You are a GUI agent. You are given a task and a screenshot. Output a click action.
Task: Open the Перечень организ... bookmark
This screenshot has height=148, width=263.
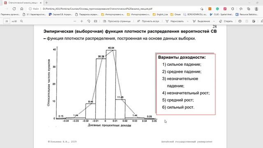pos(10,14)
